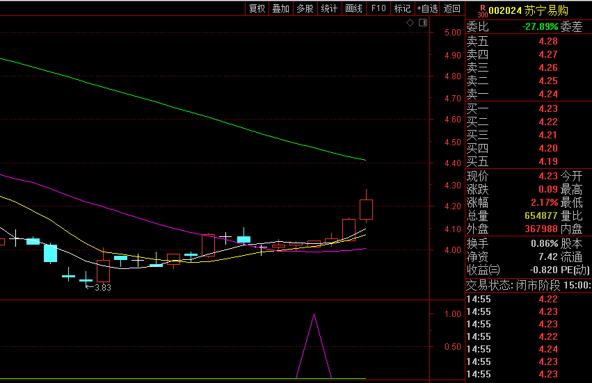Image resolution: width=592 pixels, height=383 pixels.
Task: Click 涨跌 value 0.09
Action: click(548, 190)
